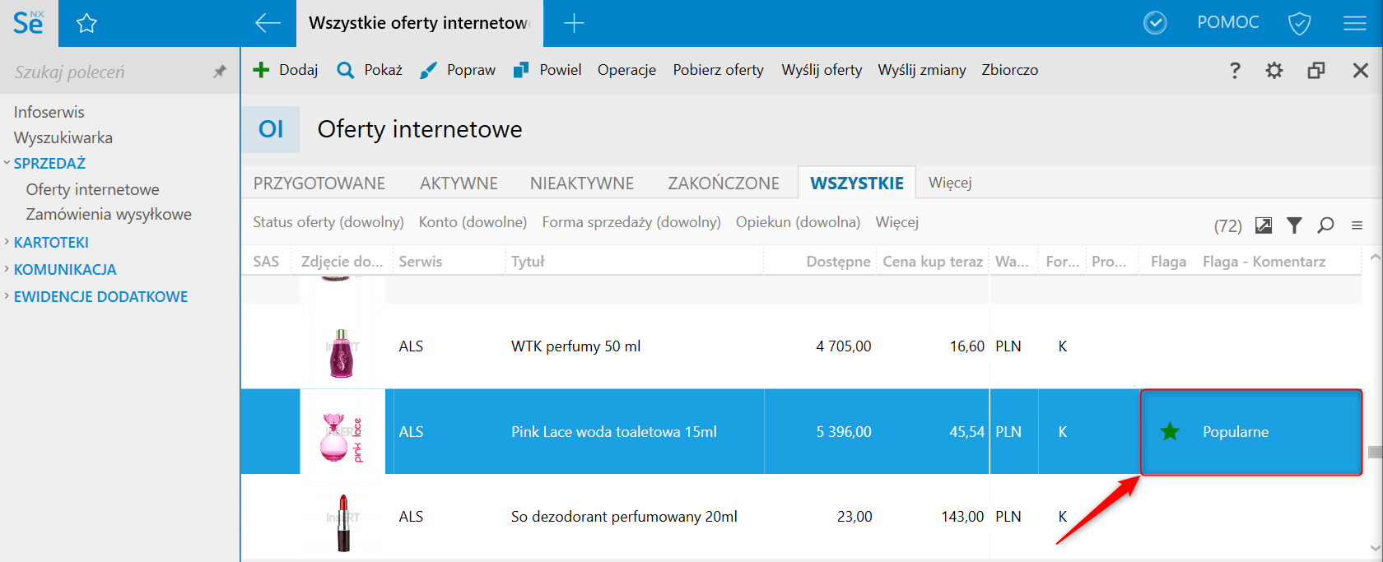Screen dimensions: 1383x562
Task: Click the Dodaj button
Action: [285, 70]
